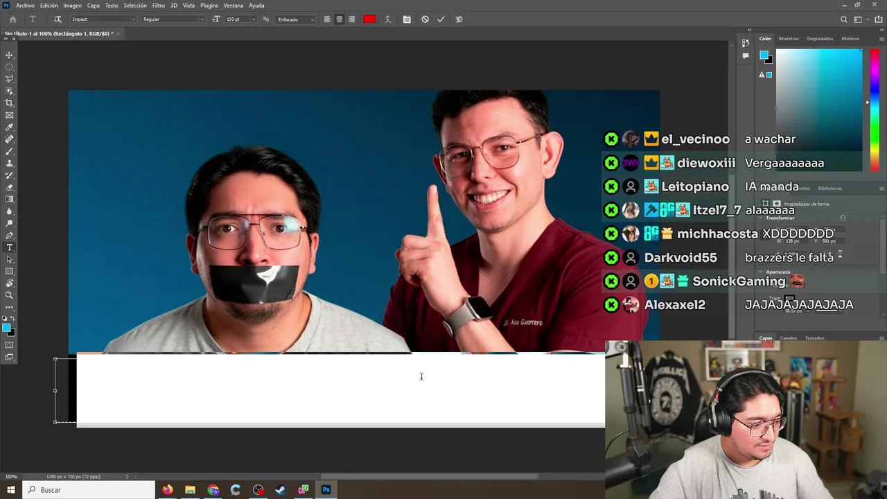Image resolution: width=887 pixels, height=499 pixels.
Task: Select the Frame tool
Action: click(x=10, y=115)
